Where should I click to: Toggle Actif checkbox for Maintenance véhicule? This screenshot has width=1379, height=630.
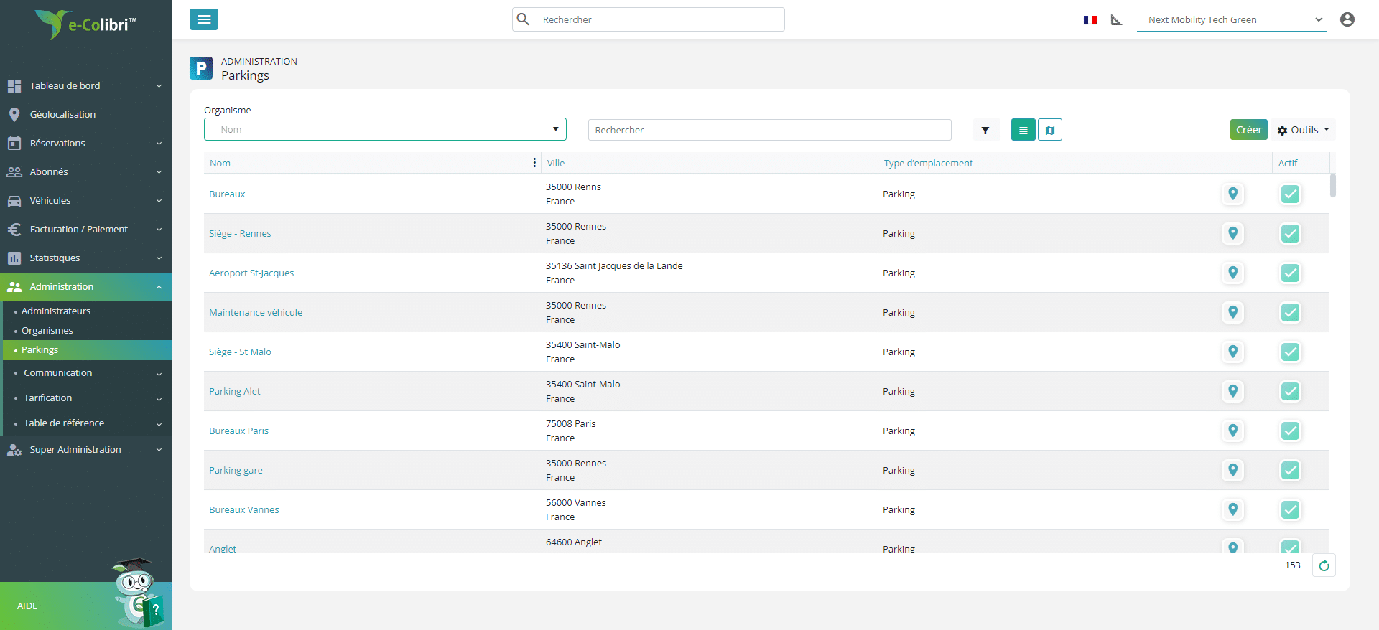(1291, 312)
